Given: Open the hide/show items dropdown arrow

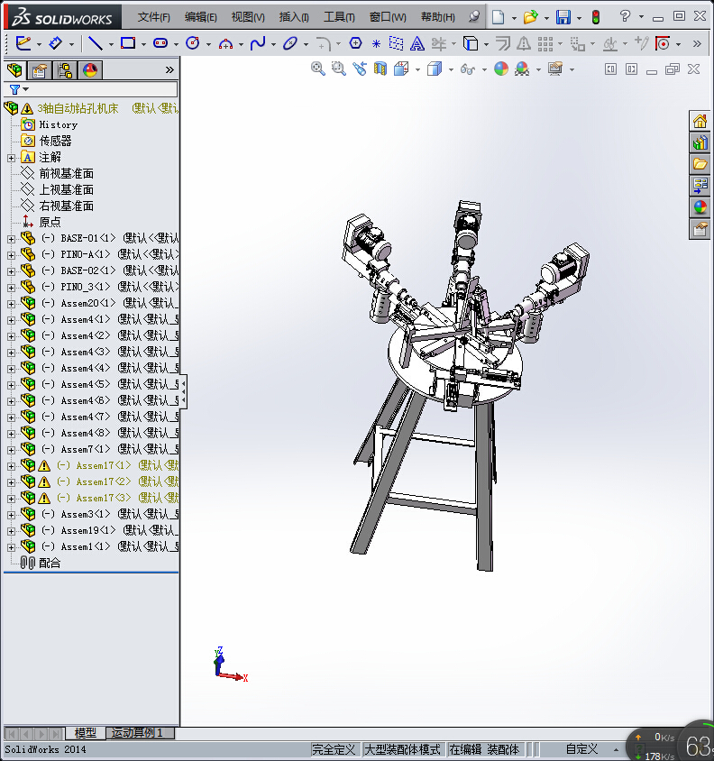Looking at the screenshot, I should (x=484, y=70).
